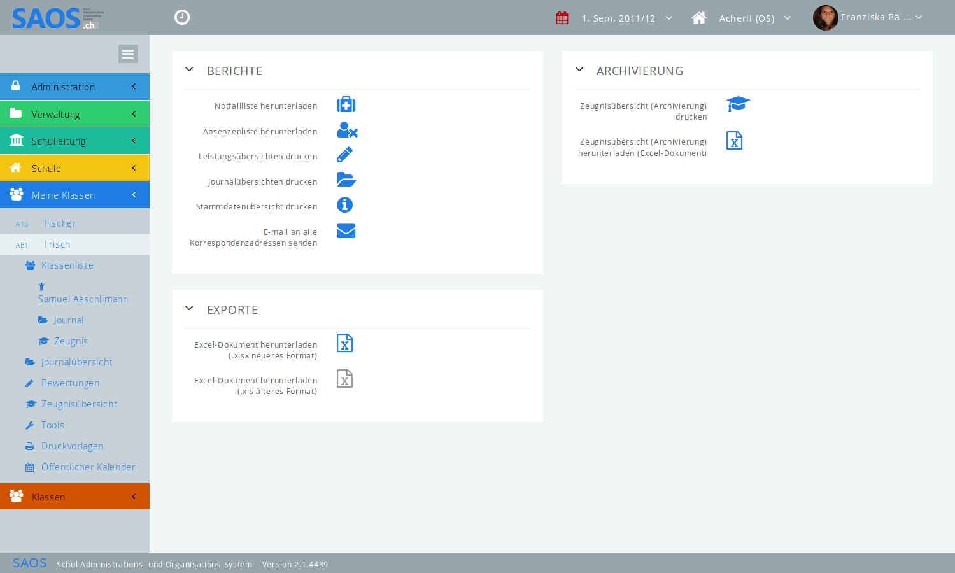Download archive Zeugnisübersicht Excel document icon

coord(735,141)
